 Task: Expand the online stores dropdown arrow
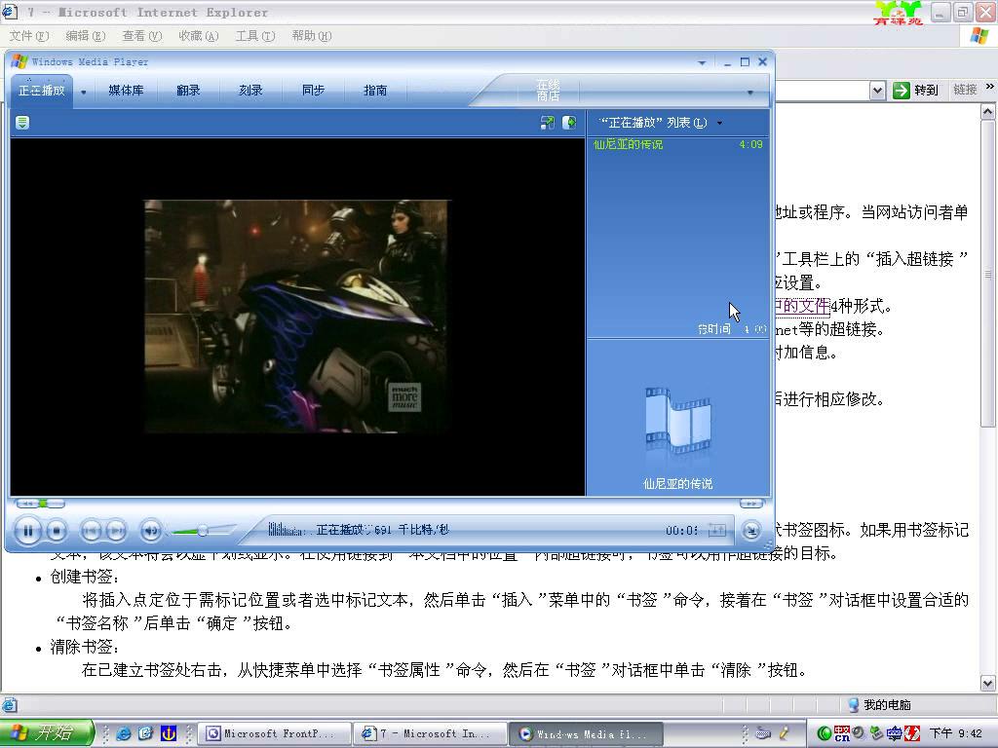[750, 93]
